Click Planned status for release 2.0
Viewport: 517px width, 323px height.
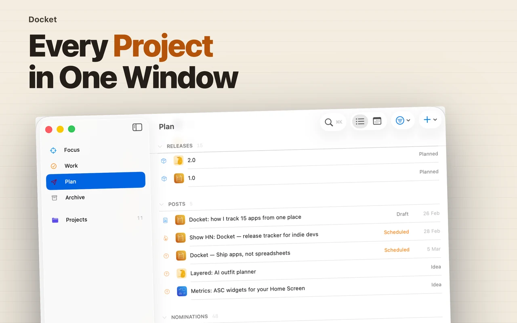pos(429,154)
